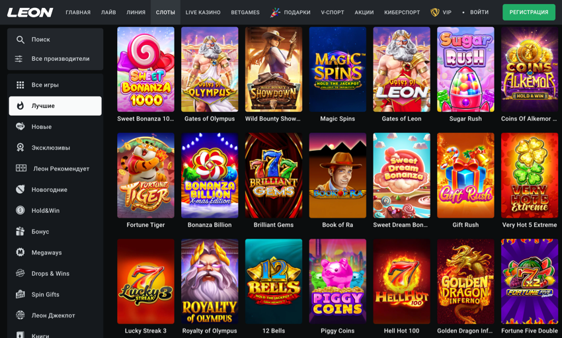Click the flame icon for best games
The width and height of the screenshot is (562, 338).
click(x=20, y=106)
